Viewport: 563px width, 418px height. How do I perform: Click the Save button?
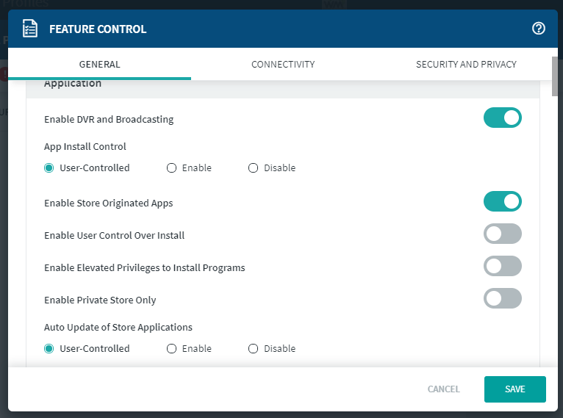[x=514, y=389]
